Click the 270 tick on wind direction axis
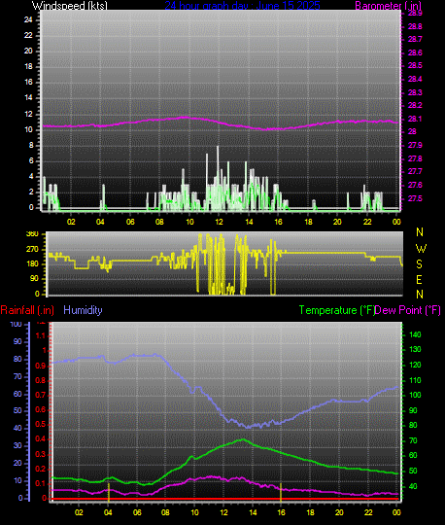The width and height of the screenshot is (445, 525). pyautogui.click(x=32, y=250)
